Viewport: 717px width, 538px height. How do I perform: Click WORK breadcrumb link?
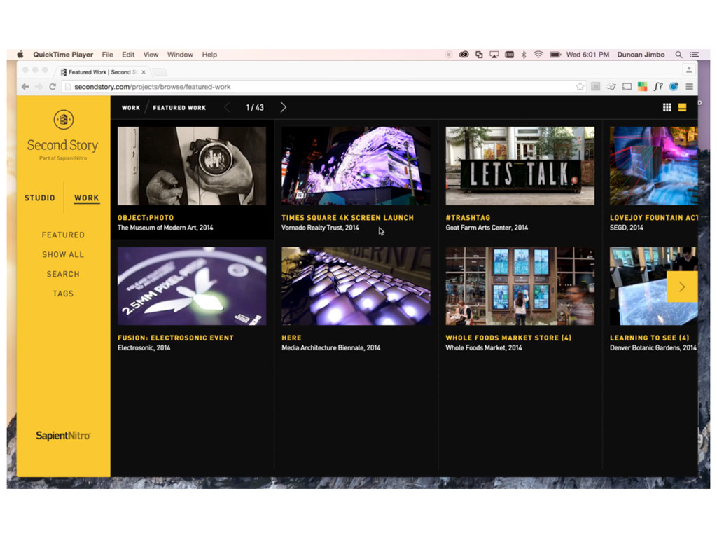(131, 108)
